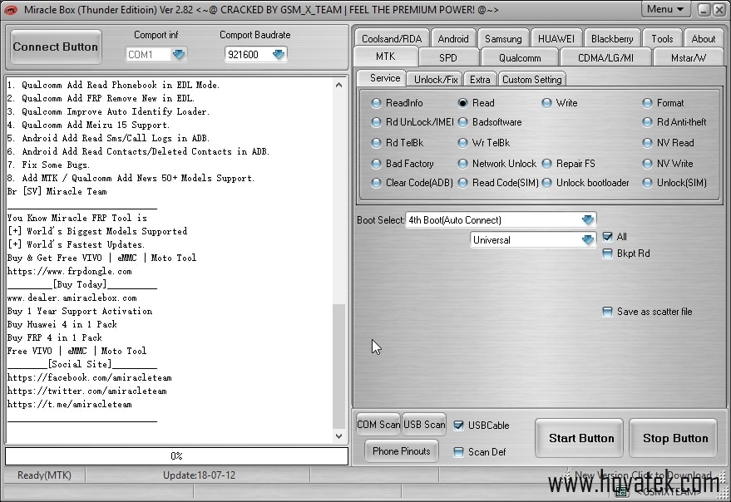Open the Custom Setting sub-tab

(x=532, y=79)
